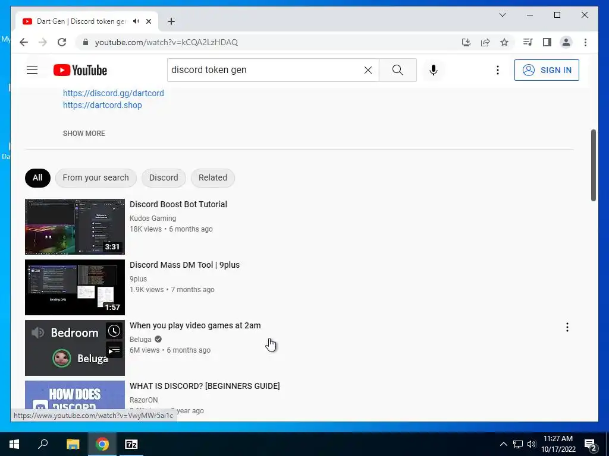Add Beluga video to queue
This screenshot has width=609, height=456.
(x=114, y=350)
